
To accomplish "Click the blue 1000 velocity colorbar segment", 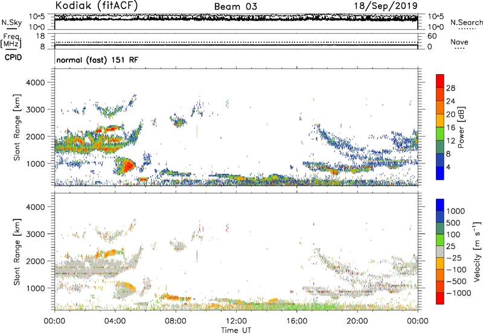I will 440,205.
